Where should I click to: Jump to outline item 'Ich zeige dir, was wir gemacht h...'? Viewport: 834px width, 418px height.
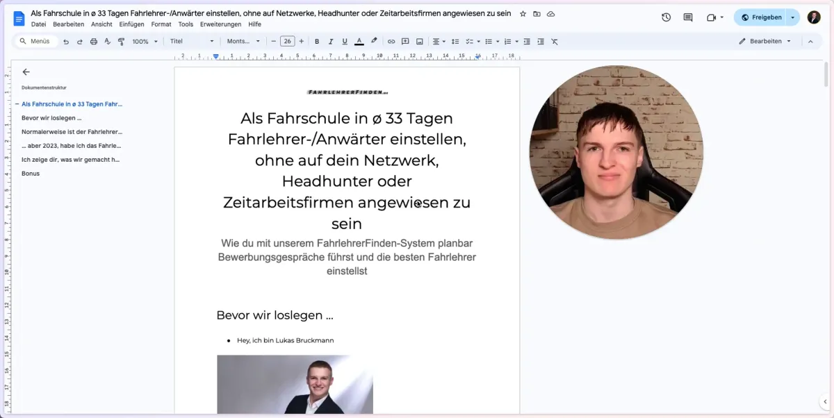click(x=70, y=160)
